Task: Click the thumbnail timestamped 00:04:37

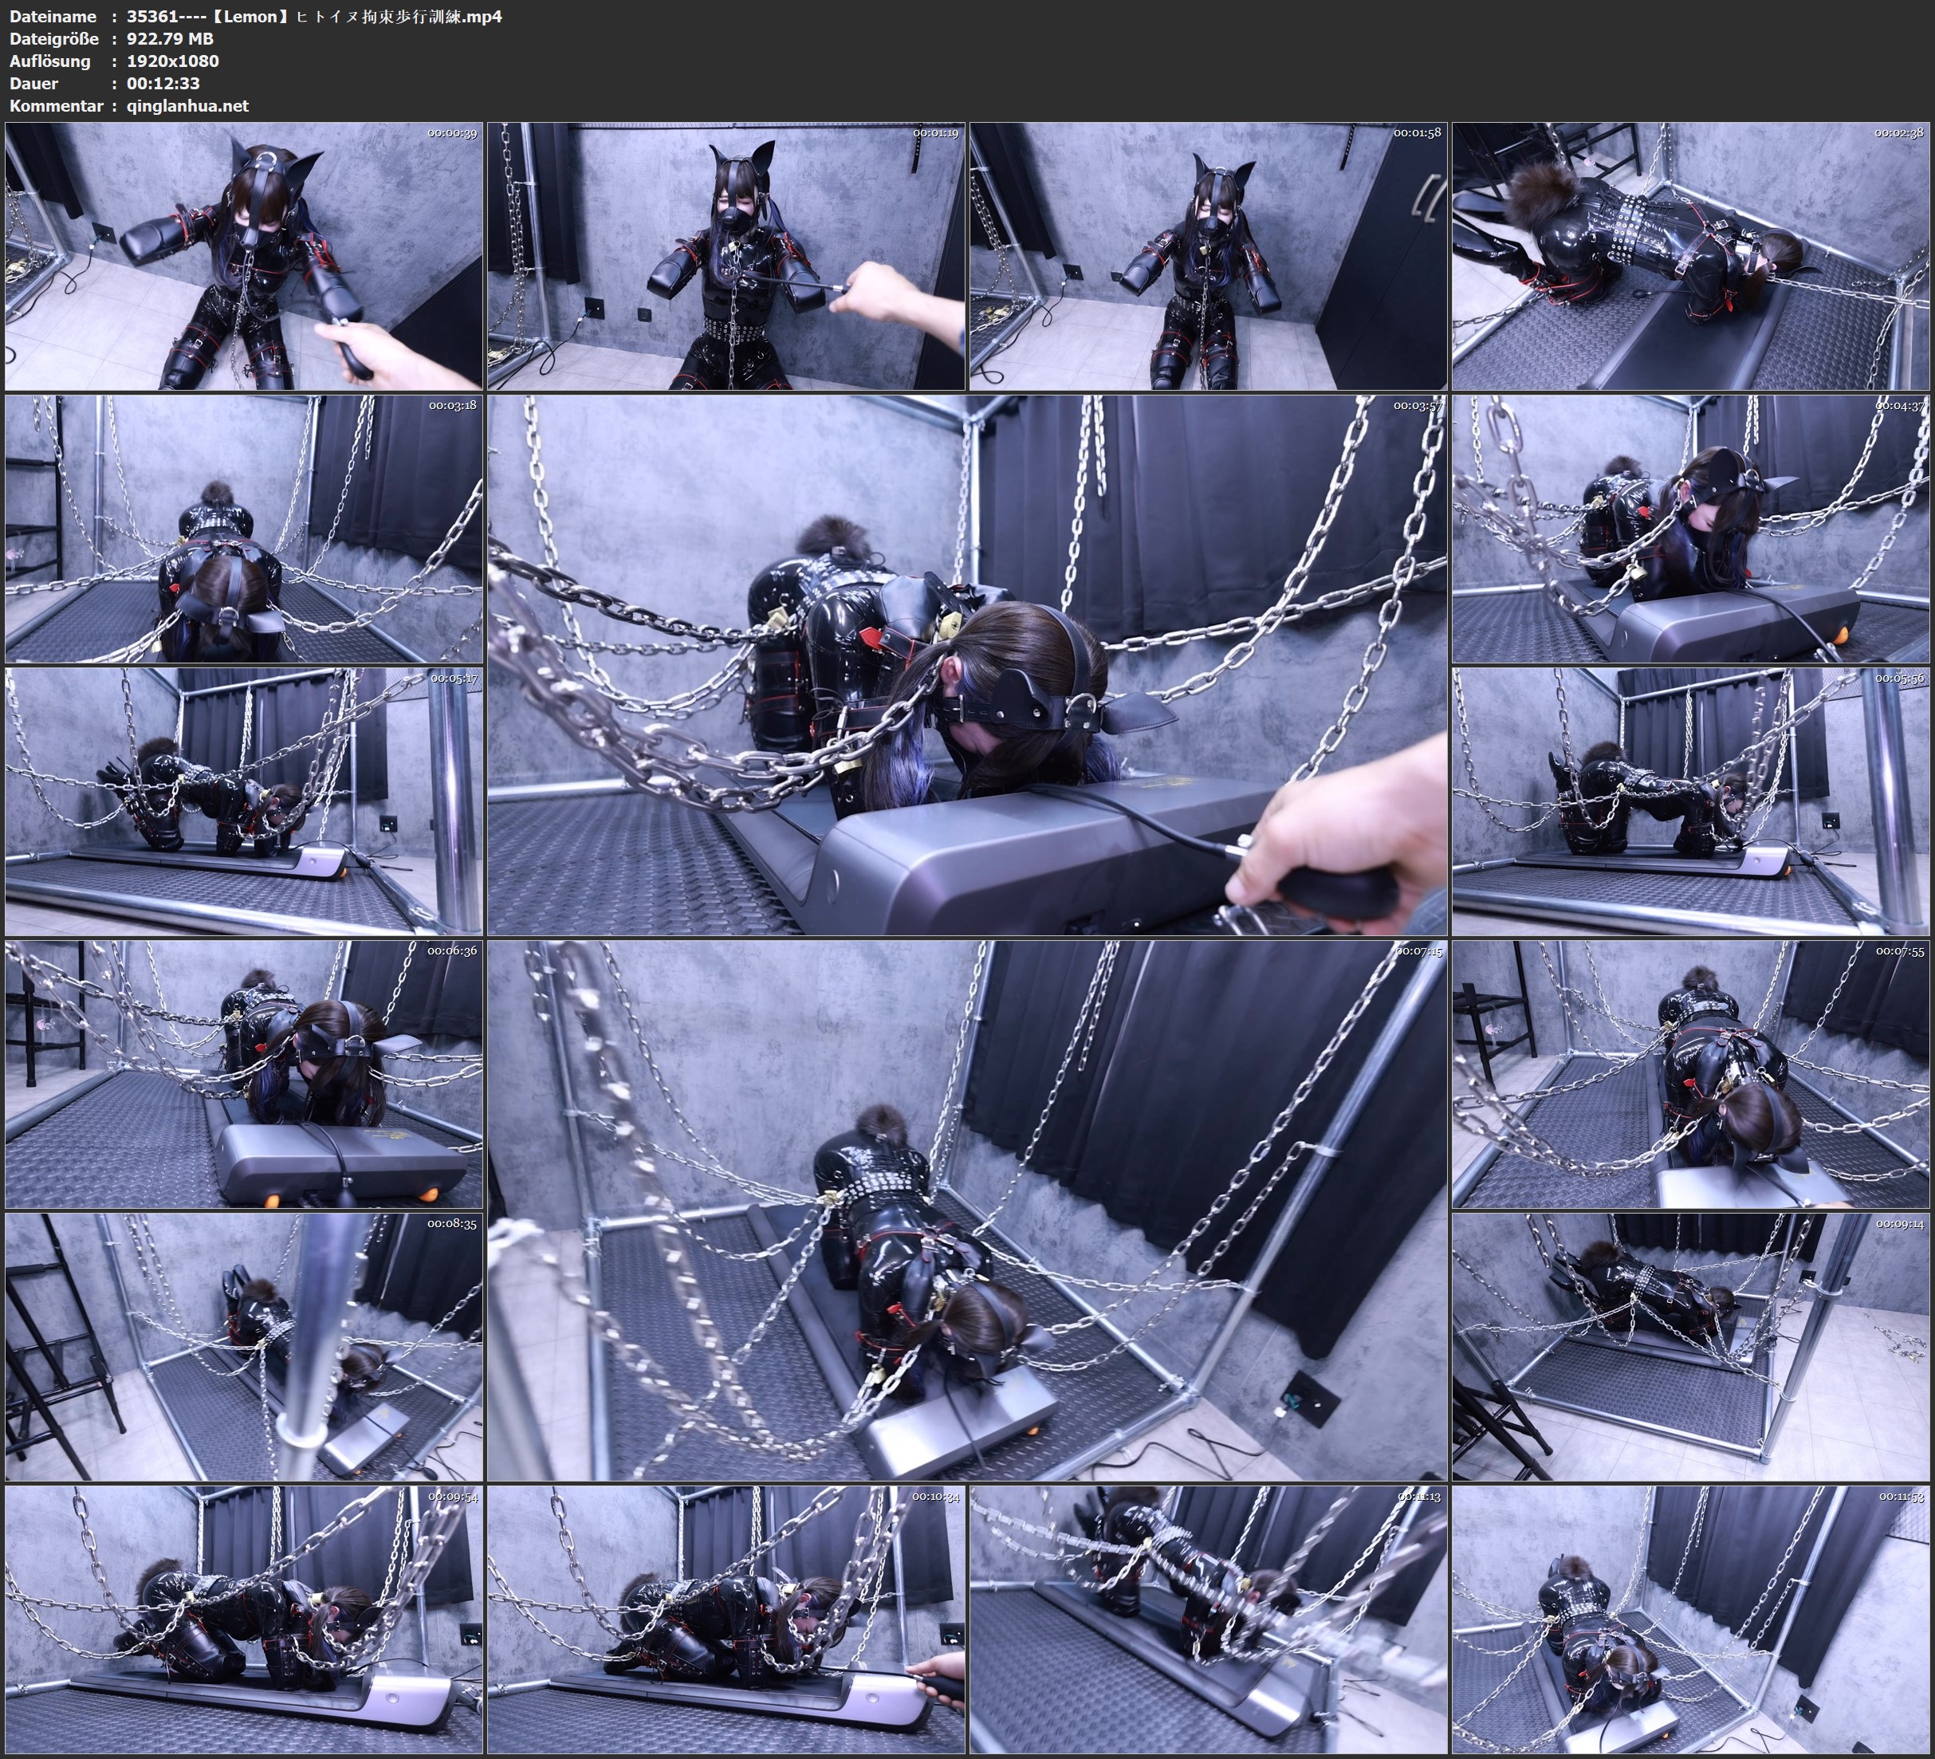Action: (1690, 529)
